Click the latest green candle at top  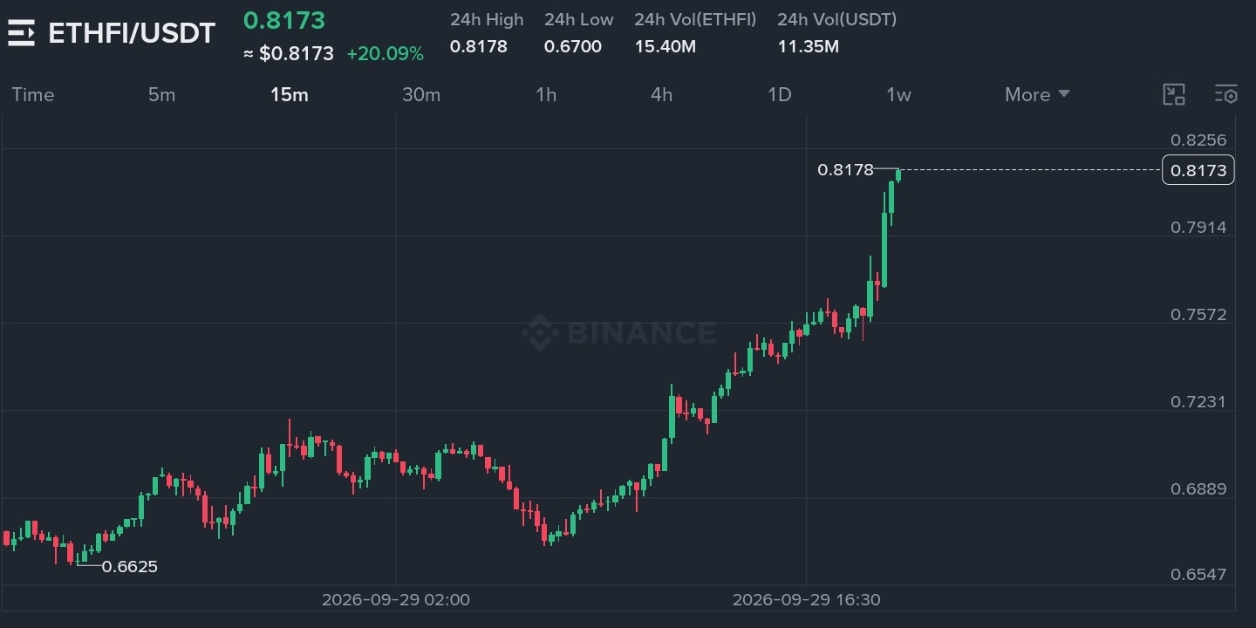[x=898, y=174]
